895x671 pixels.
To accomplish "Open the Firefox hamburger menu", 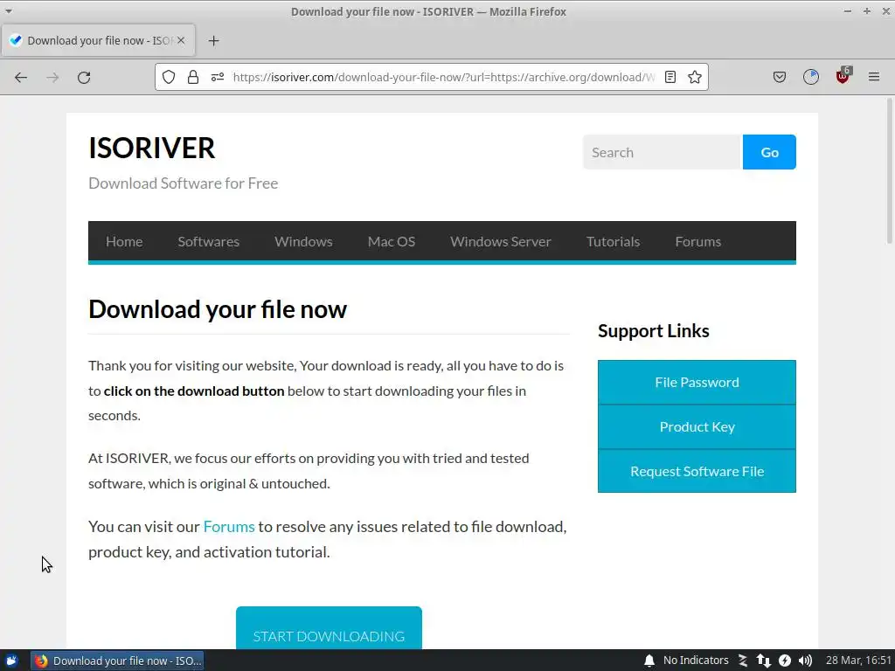I will (874, 77).
